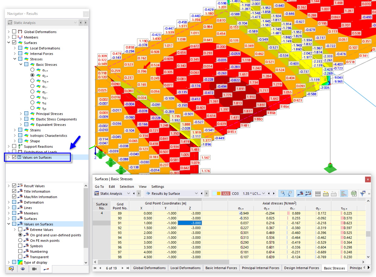Expand the Strains tree node

pyautogui.click(x=15, y=130)
